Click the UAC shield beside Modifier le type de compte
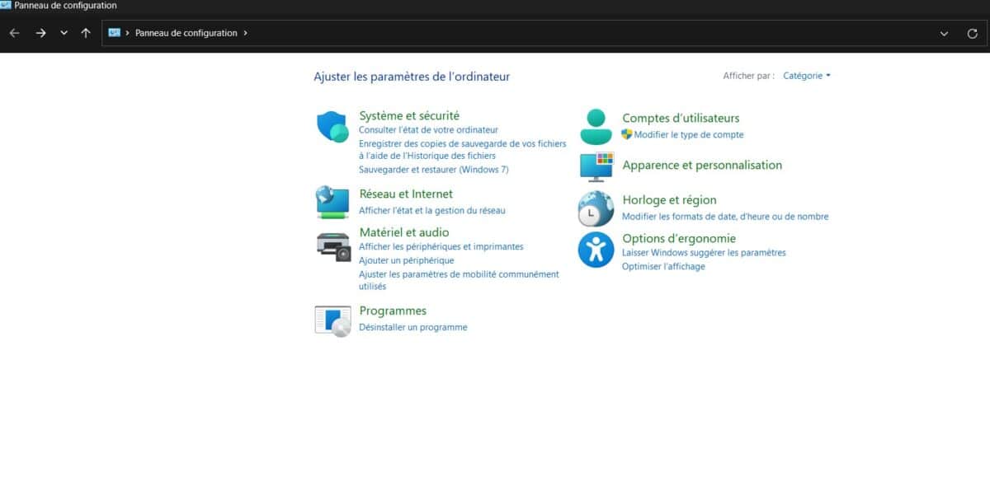 [627, 134]
